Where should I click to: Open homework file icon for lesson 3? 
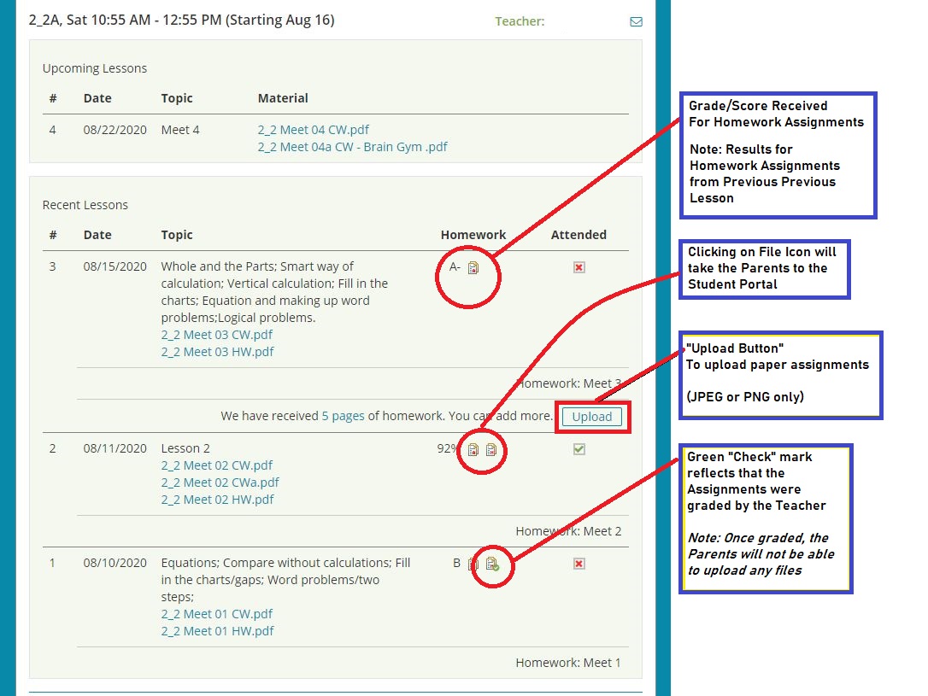pos(473,268)
